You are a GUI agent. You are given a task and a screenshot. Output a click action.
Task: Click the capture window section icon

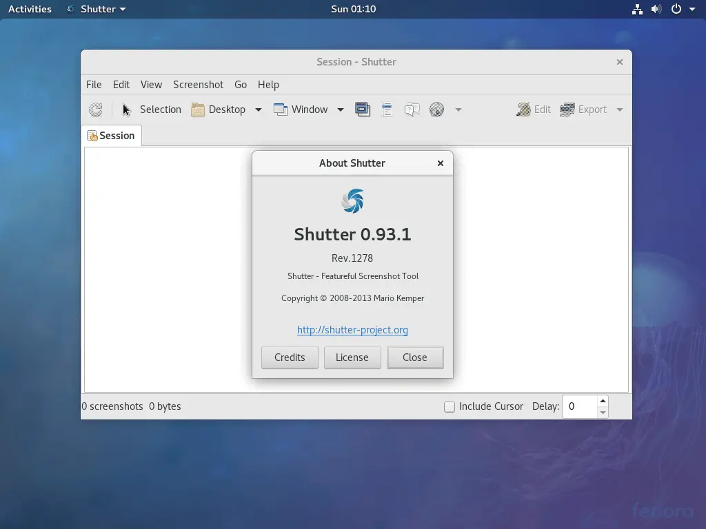pos(363,110)
